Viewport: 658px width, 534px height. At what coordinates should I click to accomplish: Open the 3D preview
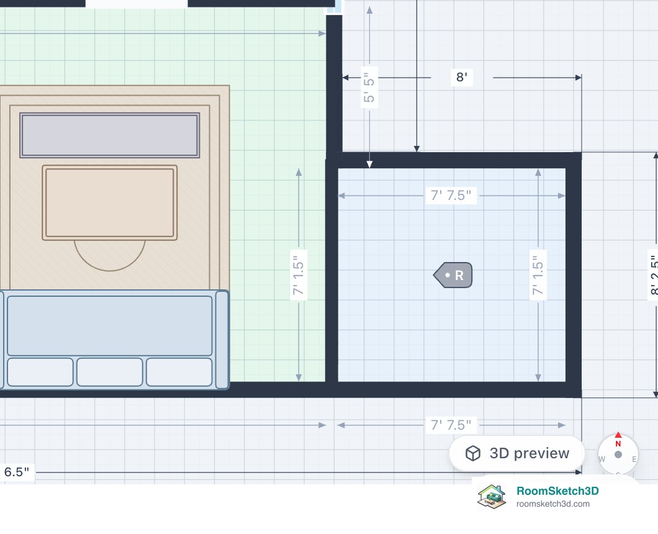point(516,453)
